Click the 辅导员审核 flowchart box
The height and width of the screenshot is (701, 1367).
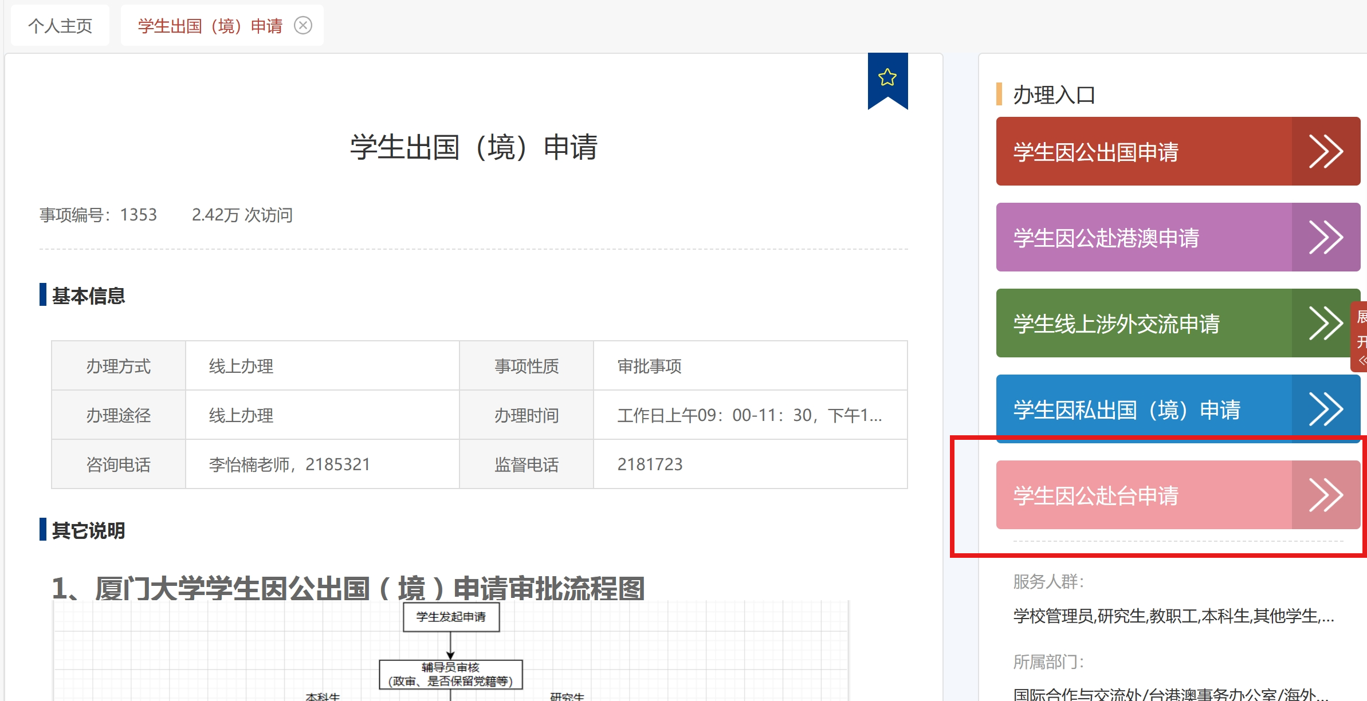[451, 674]
